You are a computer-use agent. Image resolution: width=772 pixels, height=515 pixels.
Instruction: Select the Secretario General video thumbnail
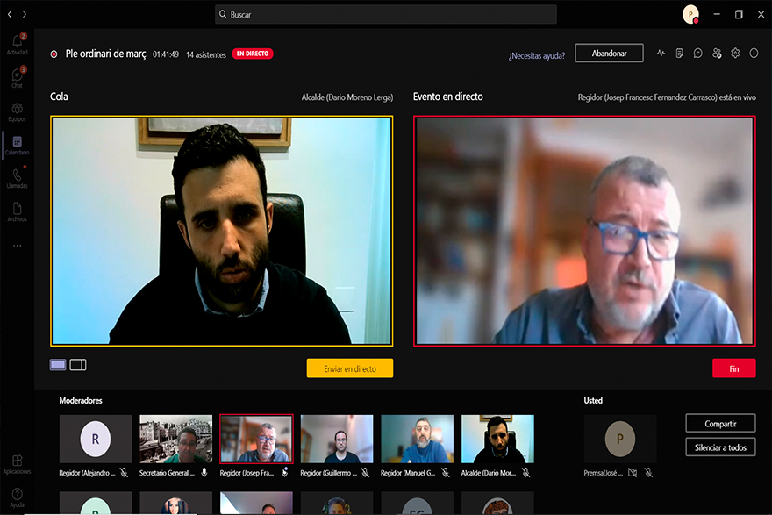click(175, 439)
